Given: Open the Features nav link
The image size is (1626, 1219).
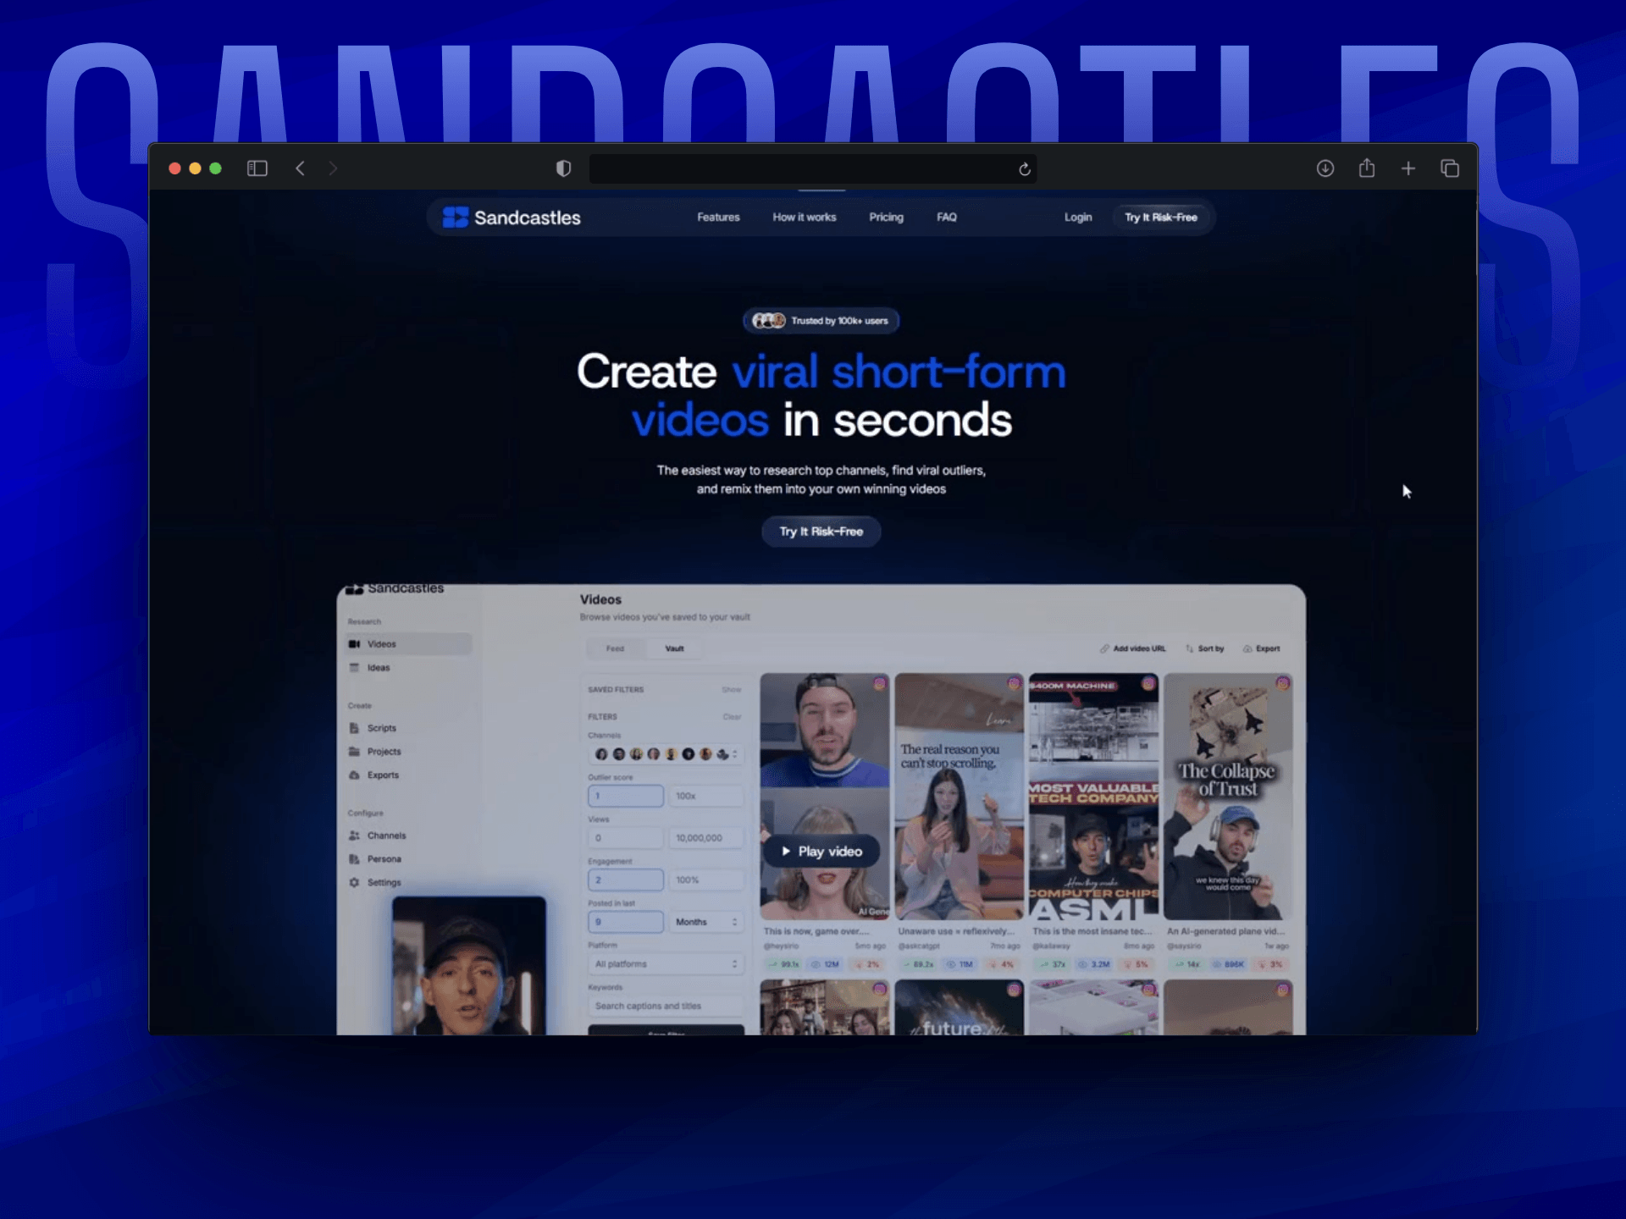Looking at the screenshot, I should [718, 218].
